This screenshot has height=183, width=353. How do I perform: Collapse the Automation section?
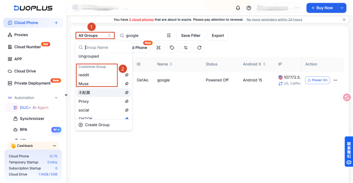click(x=56, y=98)
